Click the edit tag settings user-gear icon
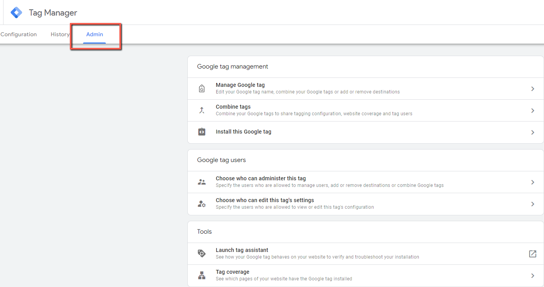The height and width of the screenshot is (287, 544). [202, 204]
